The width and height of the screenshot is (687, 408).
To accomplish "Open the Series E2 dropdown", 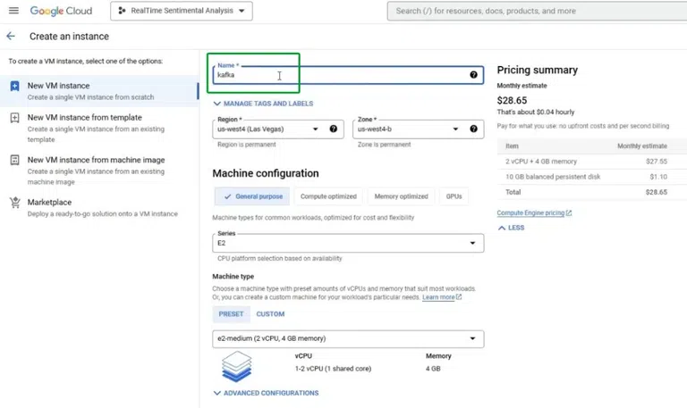I will click(x=348, y=243).
